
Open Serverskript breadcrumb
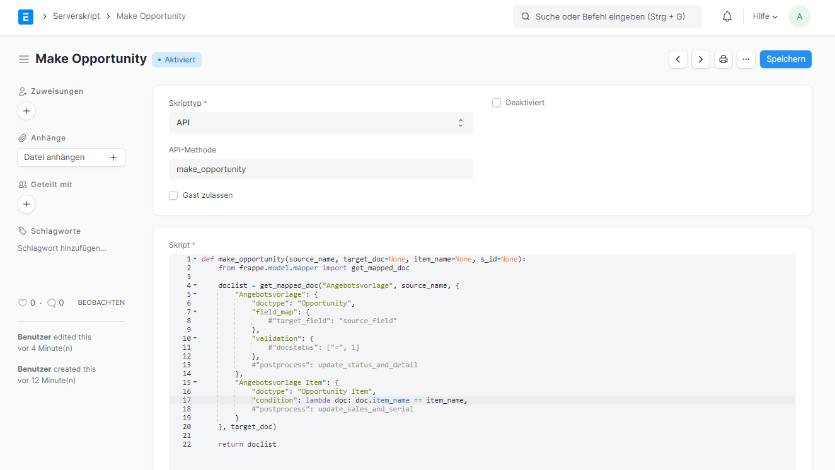pyautogui.click(x=76, y=16)
